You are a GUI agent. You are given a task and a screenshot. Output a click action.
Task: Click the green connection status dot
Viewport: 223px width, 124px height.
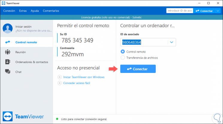tap(57, 119)
